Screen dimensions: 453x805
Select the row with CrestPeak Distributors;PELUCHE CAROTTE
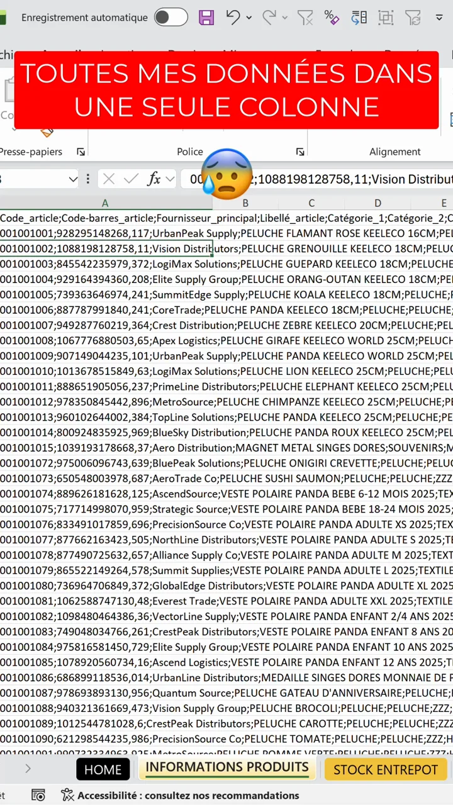(226, 723)
